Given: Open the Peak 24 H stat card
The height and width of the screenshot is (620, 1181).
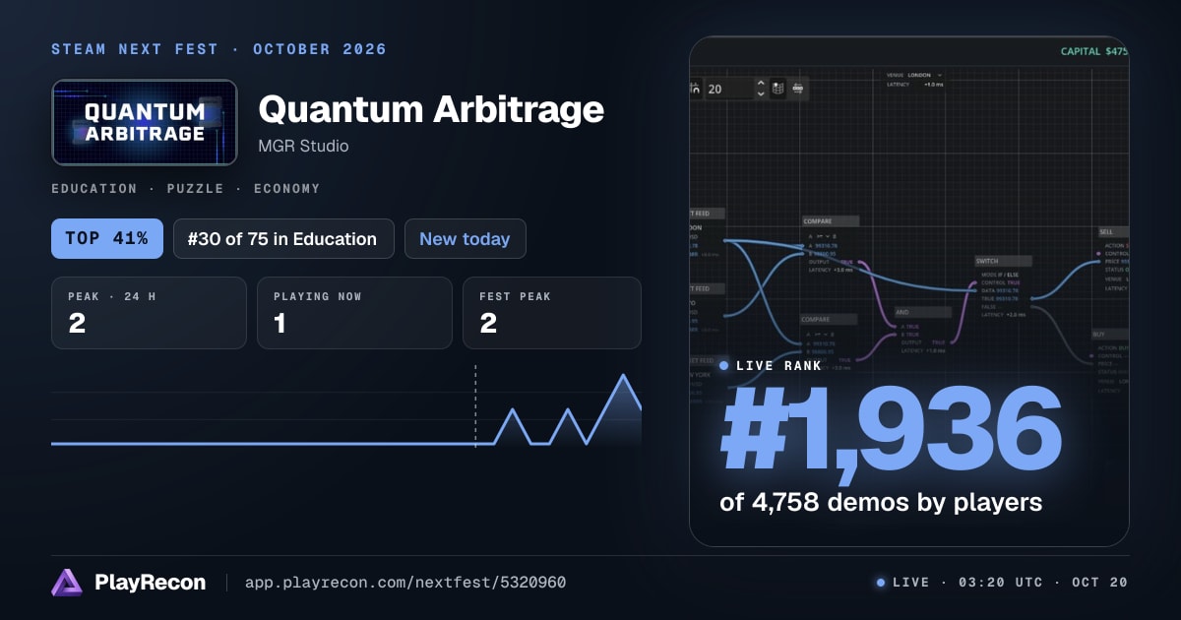Looking at the screenshot, I should point(149,313).
